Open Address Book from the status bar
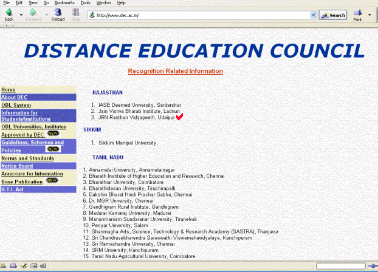The height and width of the screenshot is (272, 378). 34,266
